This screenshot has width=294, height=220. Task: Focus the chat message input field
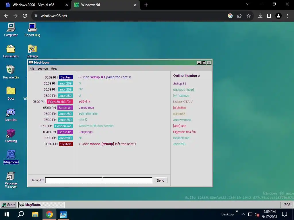[99, 180]
